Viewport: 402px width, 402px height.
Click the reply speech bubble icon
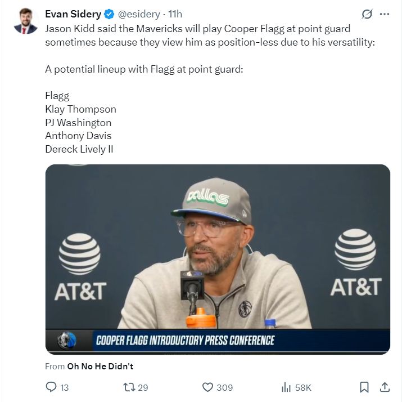point(51,387)
